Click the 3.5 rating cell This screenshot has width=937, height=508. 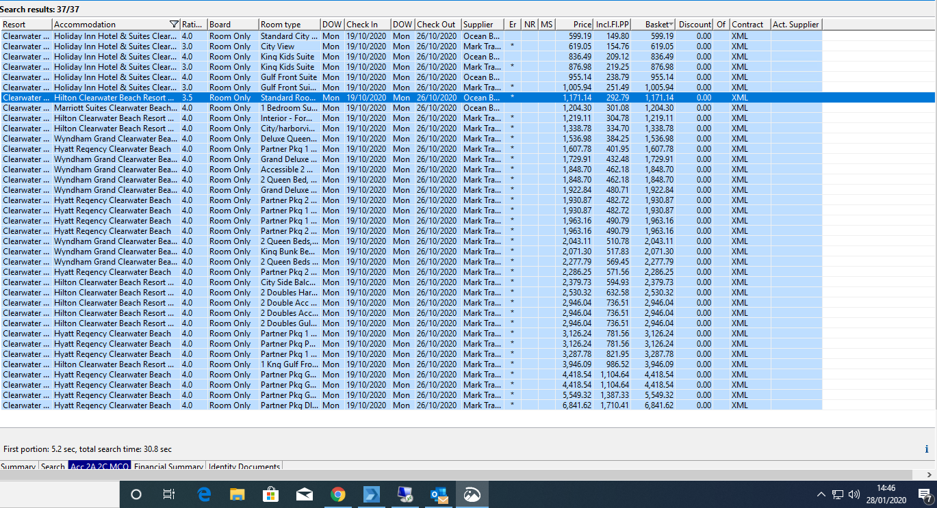pos(187,98)
